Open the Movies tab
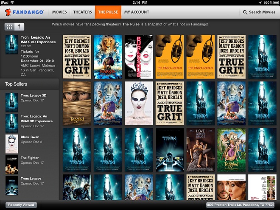This screenshot has width=280, height=210. 59,12
